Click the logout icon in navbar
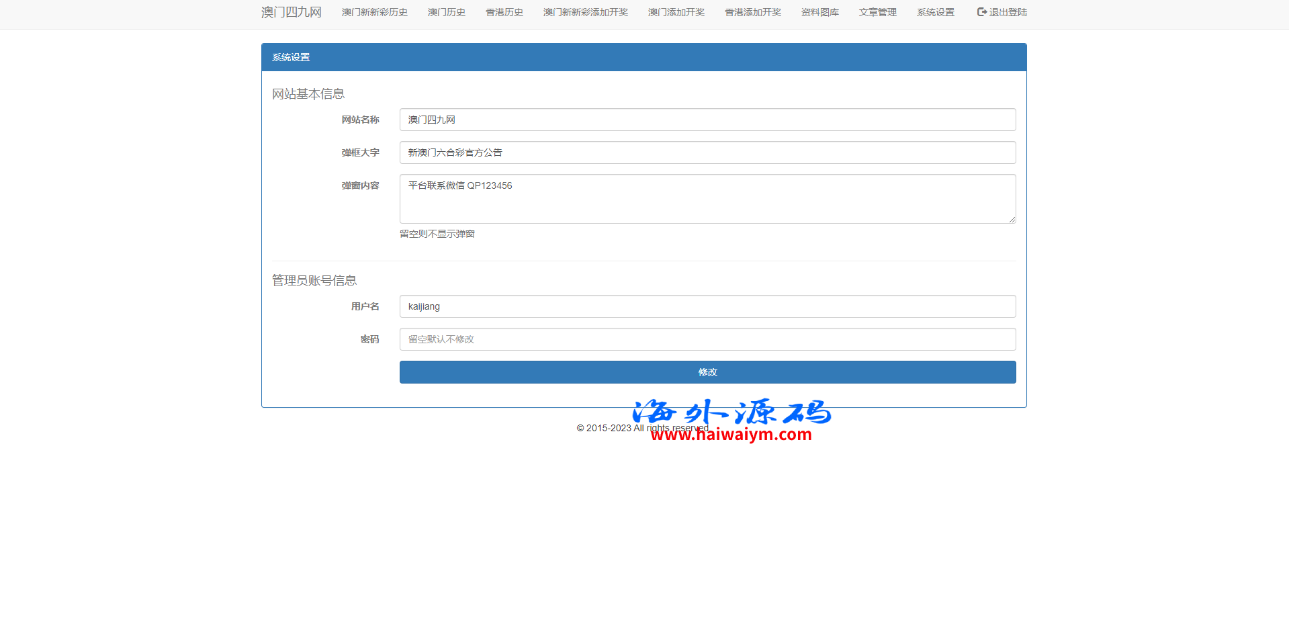The image size is (1289, 618). pos(981,12)
